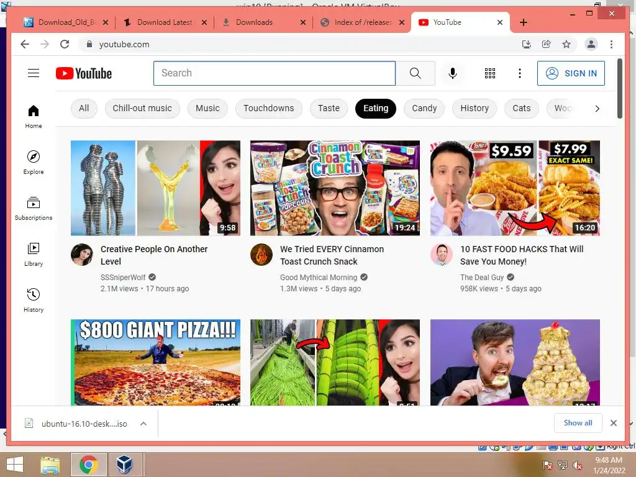Select the Eating filter chip
The image size is (636, 477).
pos(376,108)
